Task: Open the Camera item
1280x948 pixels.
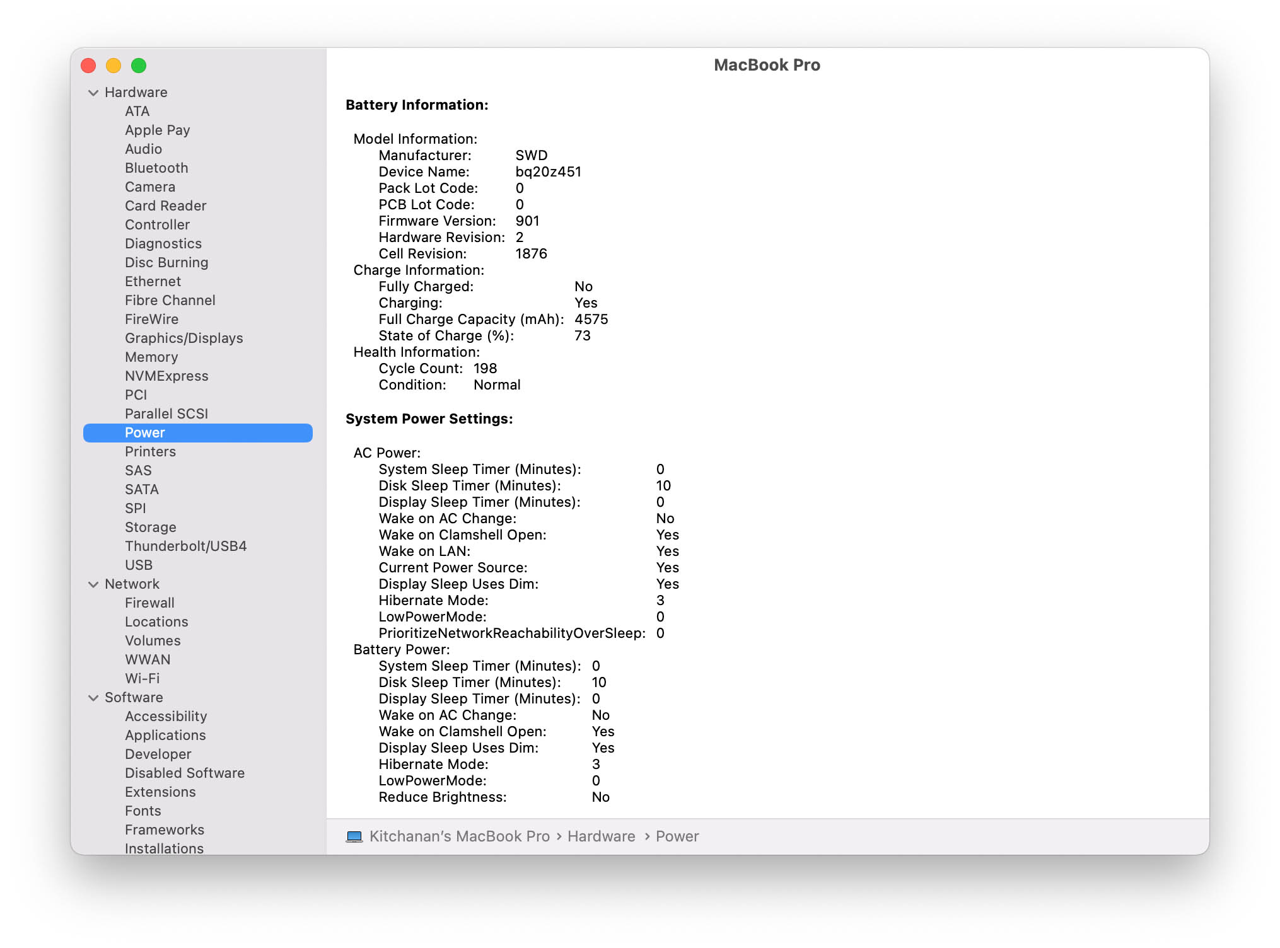Action: 150,187
